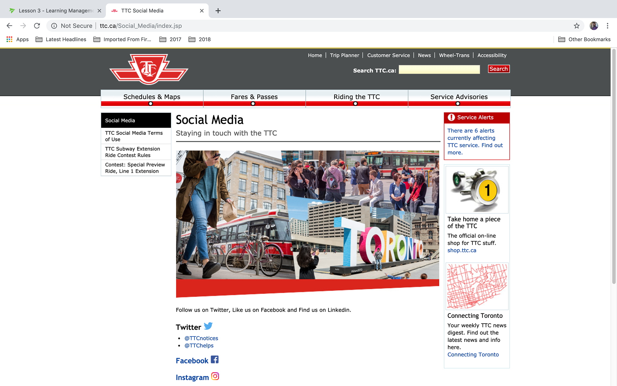Click the Chrome profile avatar
The height and width of the screenshot is (386, 617).
point(594,26)
